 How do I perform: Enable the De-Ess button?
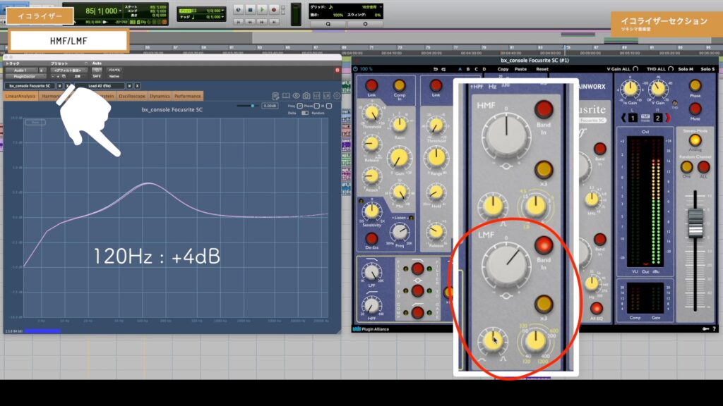click(x=371, y=238)
